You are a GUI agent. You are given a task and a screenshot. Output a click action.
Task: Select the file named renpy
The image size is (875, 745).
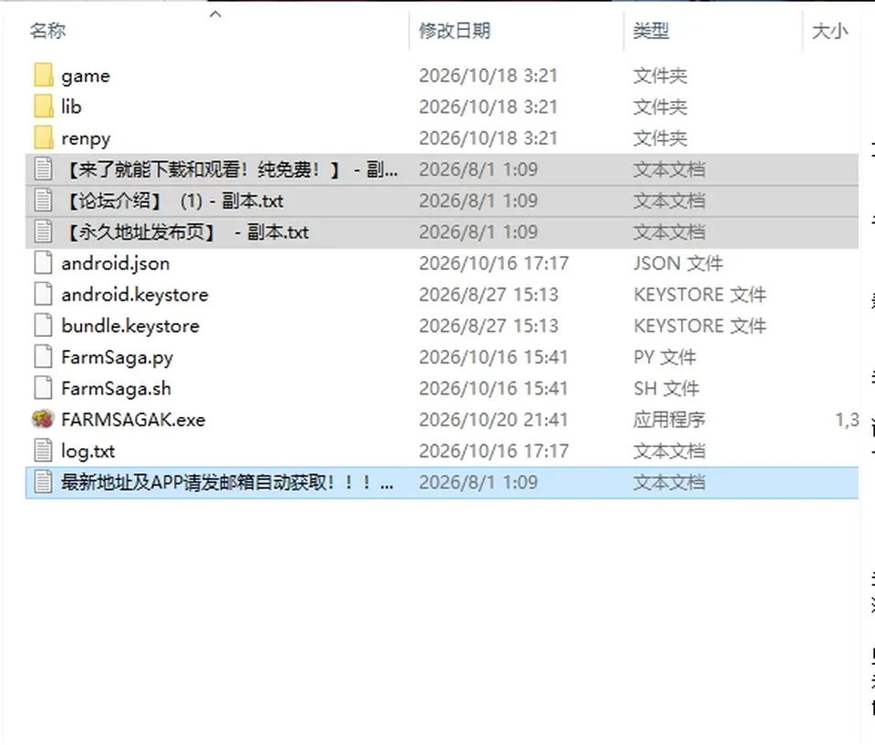86,138
